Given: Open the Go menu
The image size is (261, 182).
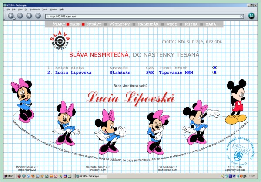Looking at the screenshot, I should [26, 10].
